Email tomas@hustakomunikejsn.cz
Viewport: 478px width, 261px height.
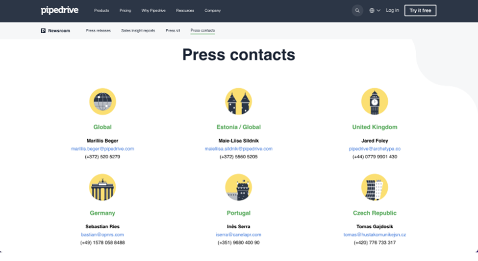click(375, 235)
